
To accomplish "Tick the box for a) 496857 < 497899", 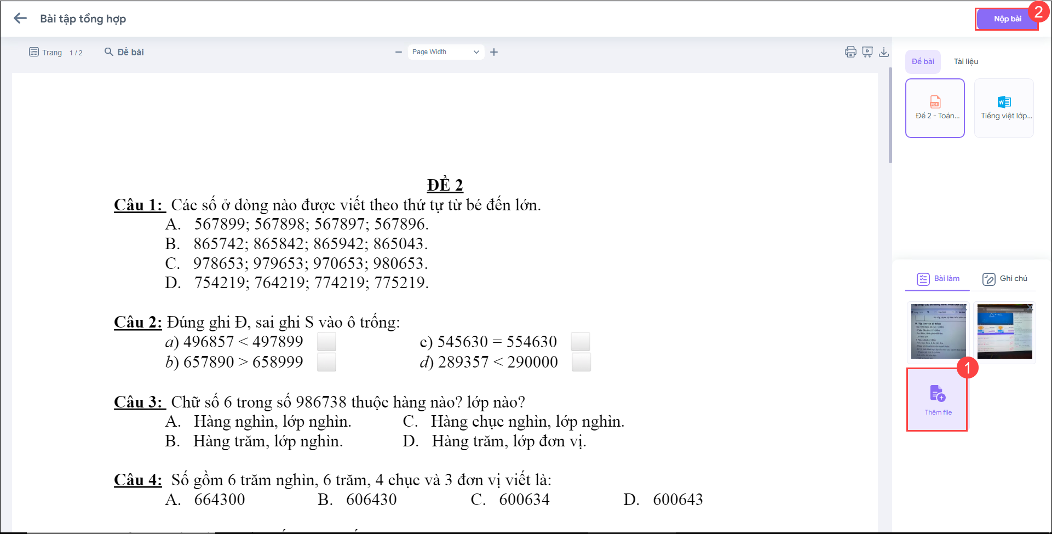I will (x=326, y=342).
